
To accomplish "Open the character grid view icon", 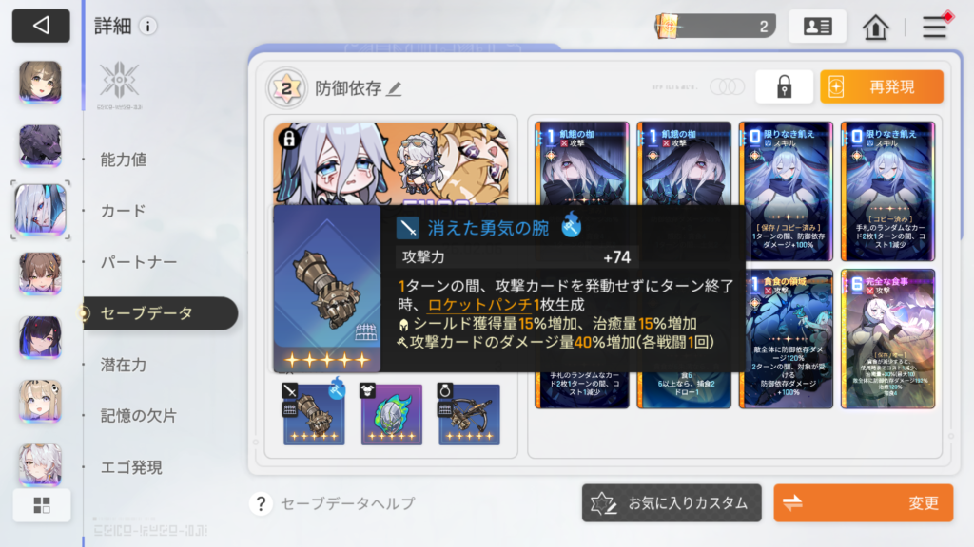I will click(42, 505).
